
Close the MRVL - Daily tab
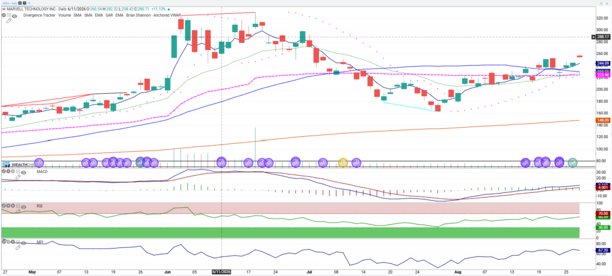[29, 3]
